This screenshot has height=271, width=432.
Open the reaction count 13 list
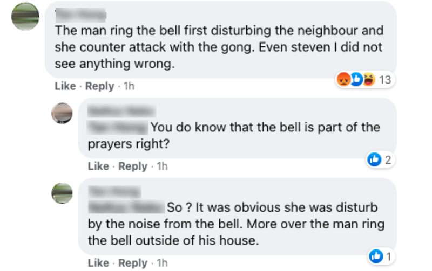click(384, 80)
